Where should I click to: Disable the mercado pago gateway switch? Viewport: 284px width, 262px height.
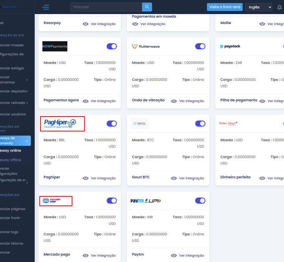[x=112, y=200]
